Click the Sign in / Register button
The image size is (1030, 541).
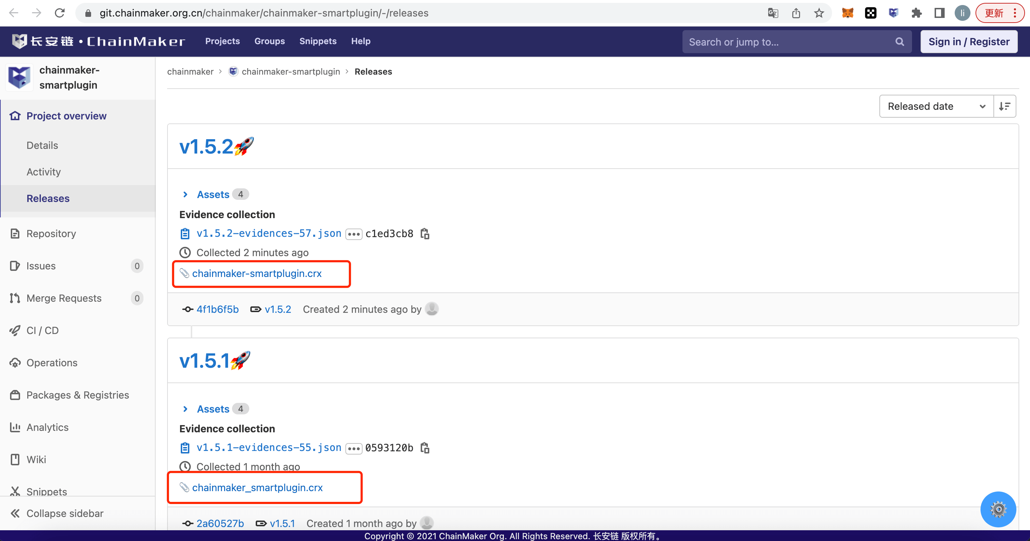(968, 42)
